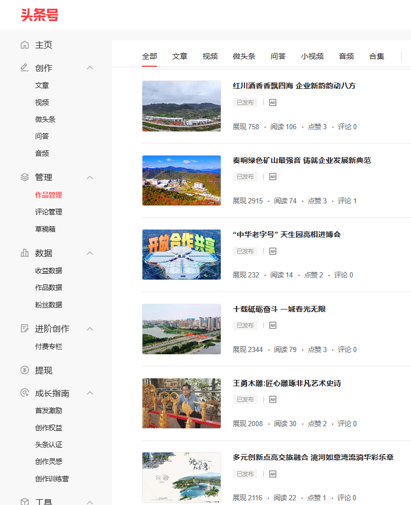This screenshot has width=411, height=505.
Task: Open 微头条 under 创作 in sidebar
Action: 45,119
